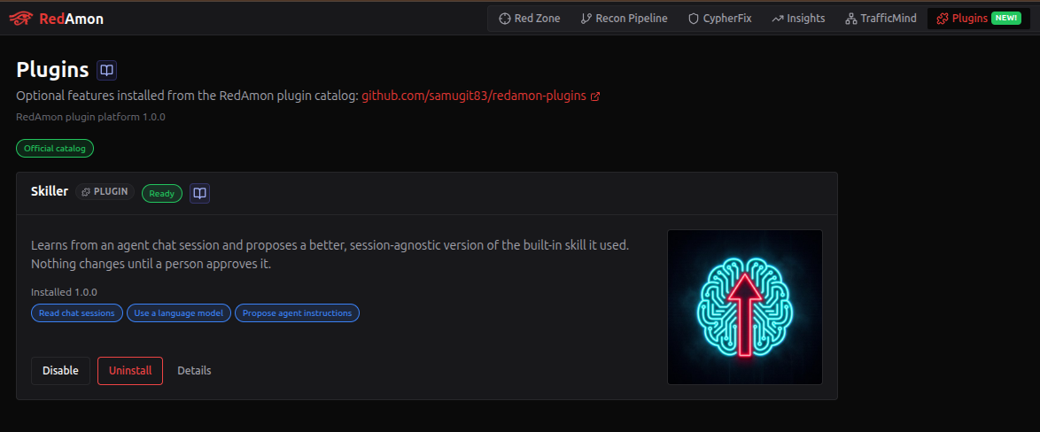Click the Read chat sessions permission chip
Viewport: 1040px width, 432px height.
(77, 312)
